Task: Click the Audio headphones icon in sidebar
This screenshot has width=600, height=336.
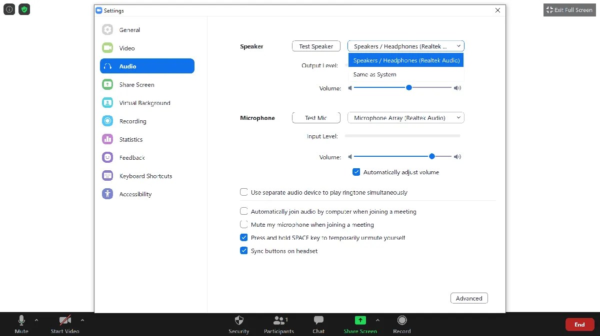Action: pyautogui.click(x=107, y=66)
